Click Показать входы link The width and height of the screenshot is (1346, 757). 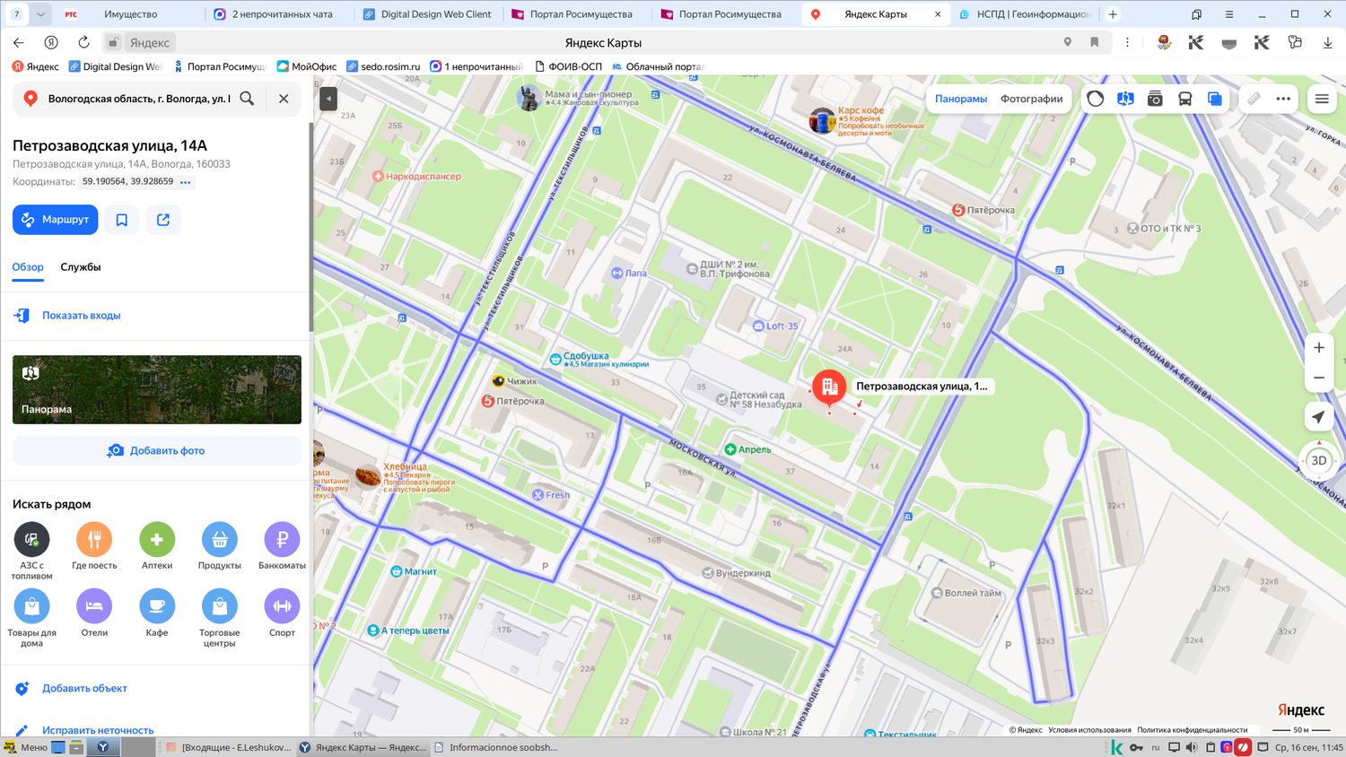coord(81,316)
